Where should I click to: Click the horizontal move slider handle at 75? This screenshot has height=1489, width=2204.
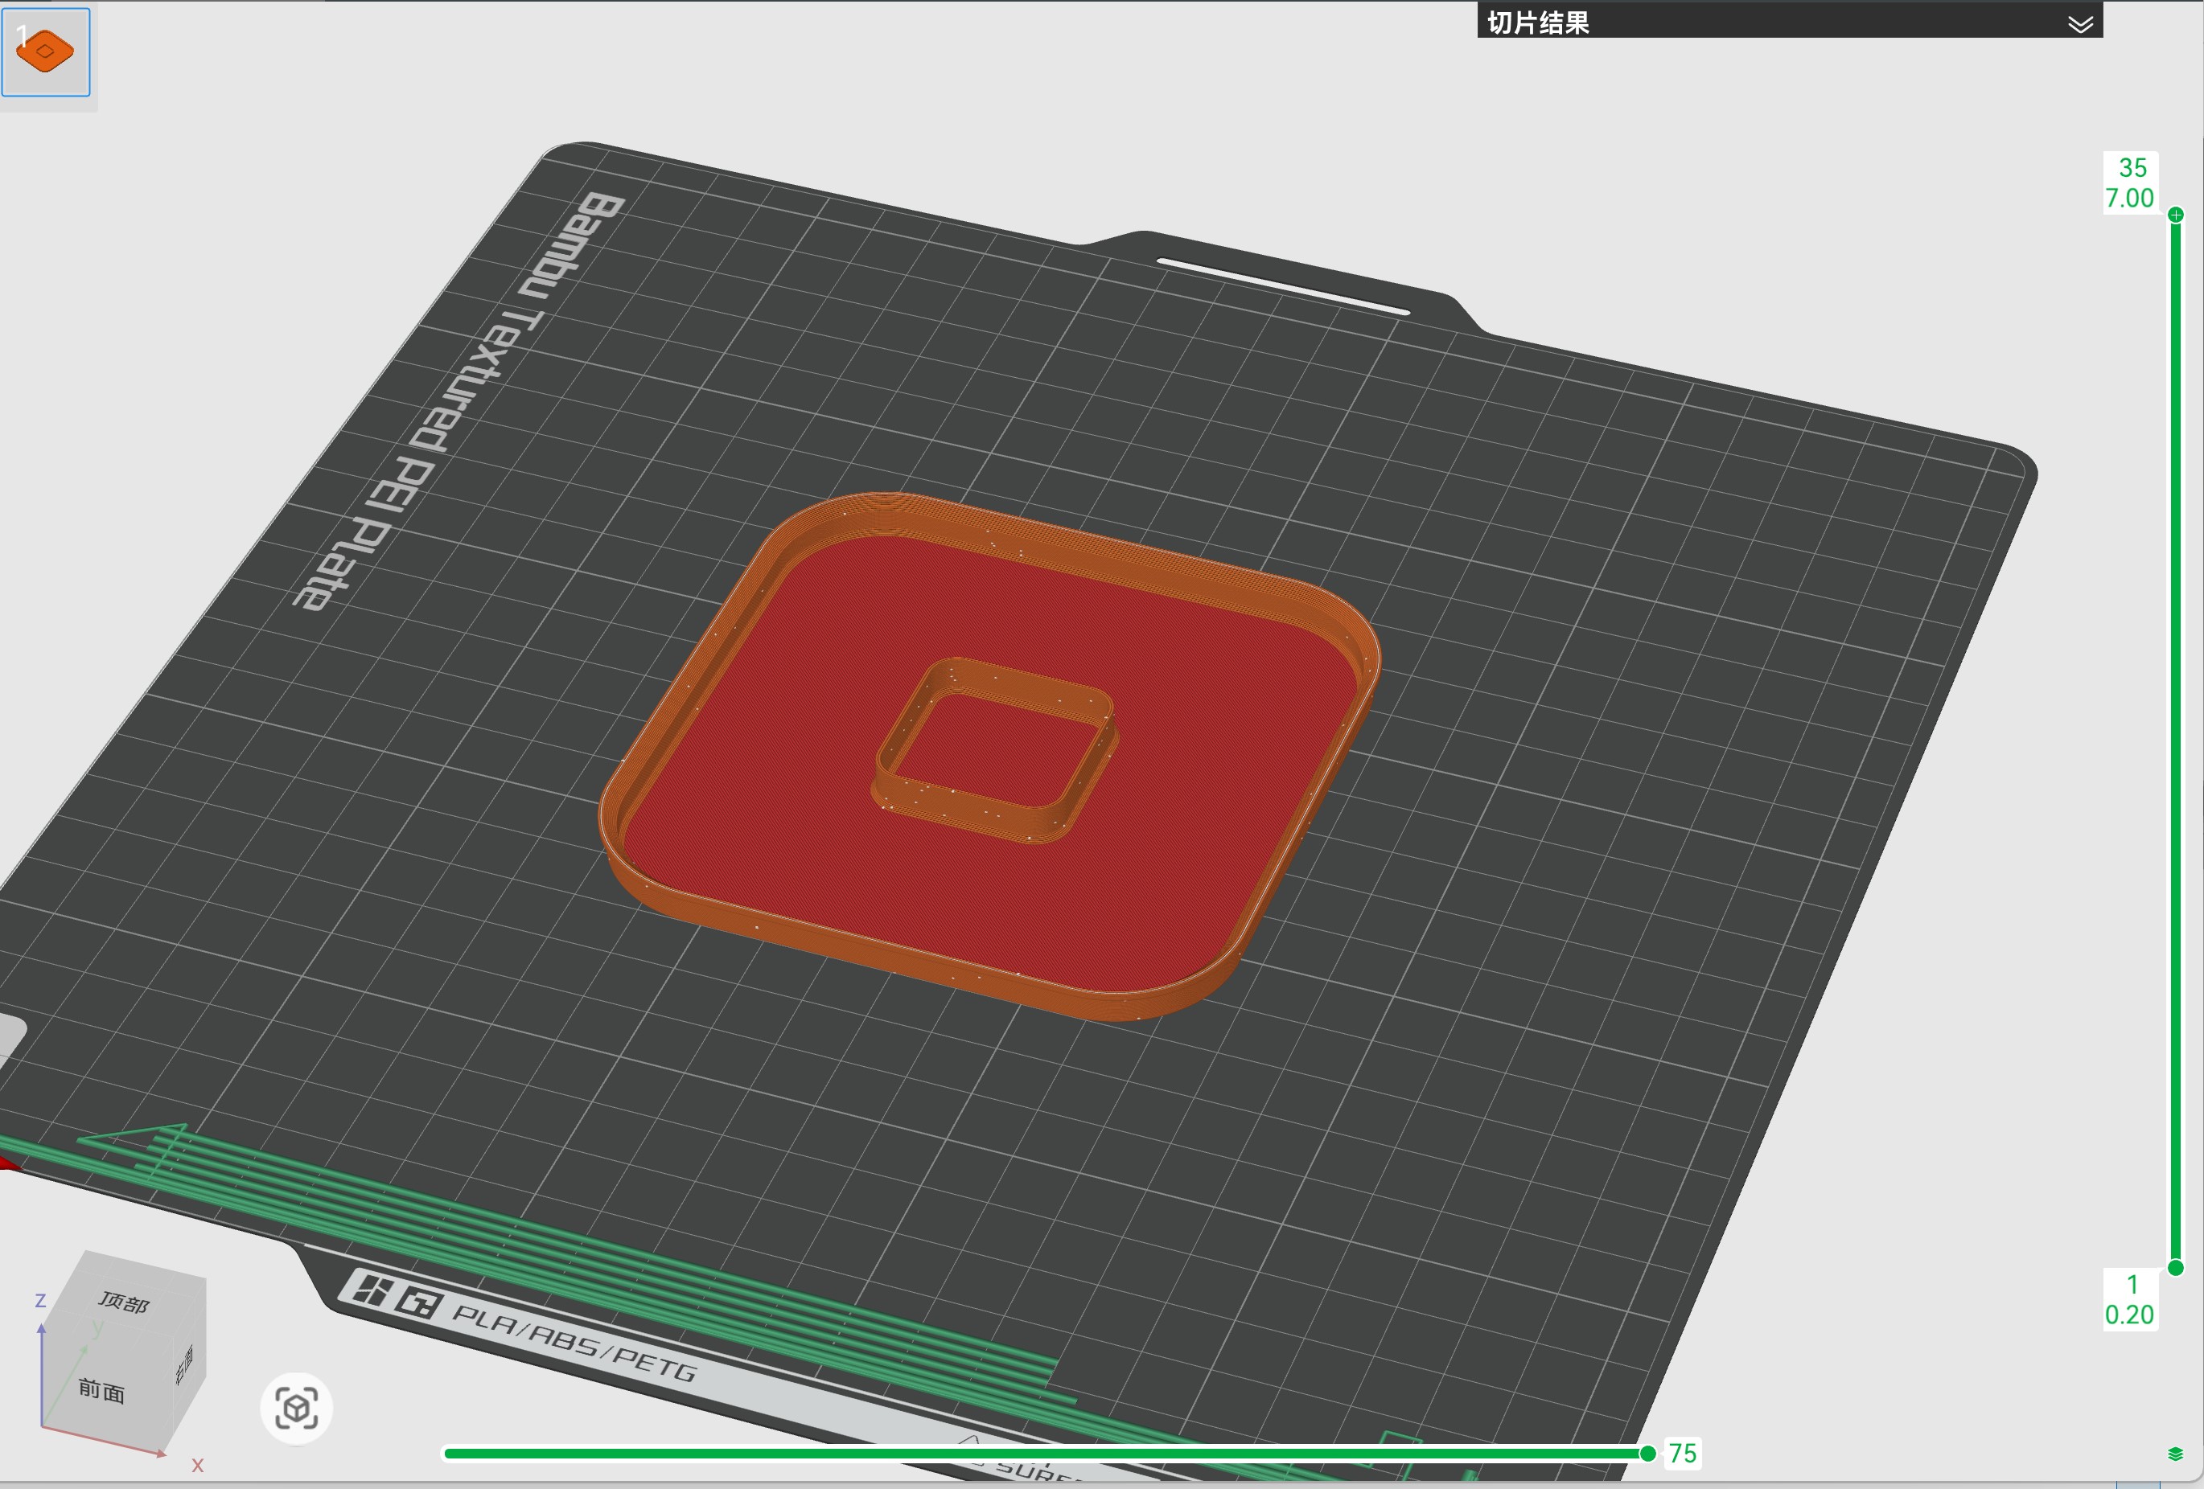pyautogui.click(x=1647, y=1454)
